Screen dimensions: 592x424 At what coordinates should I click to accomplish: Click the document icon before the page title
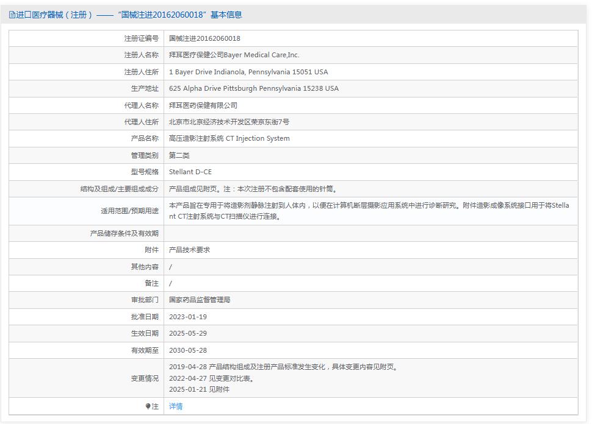pyautogui.click(x=11, y=14)
